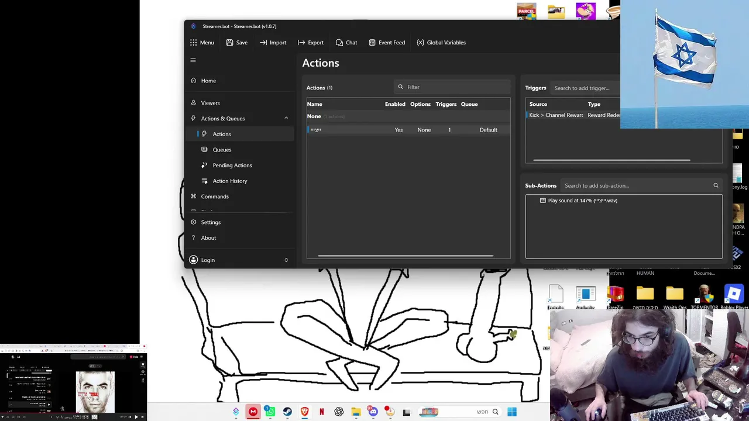
Task: Open the Event Feed from toolbar
Action: [387, 43]
